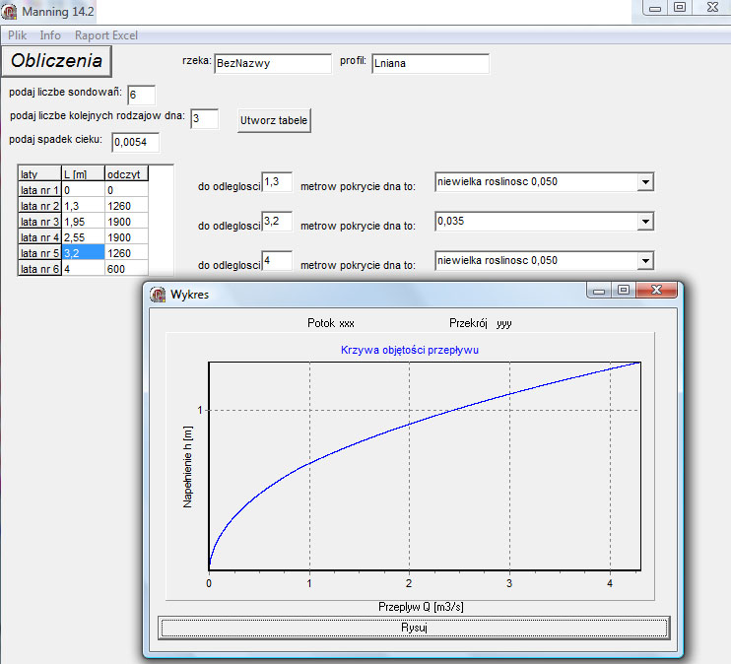The width and height of the screenshot is (731, 664).
Task: Maximize the Wykres window
Action: (x=624, y=290)
